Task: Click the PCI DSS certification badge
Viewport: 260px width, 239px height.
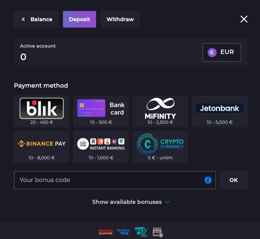Action: coord(141,232)
